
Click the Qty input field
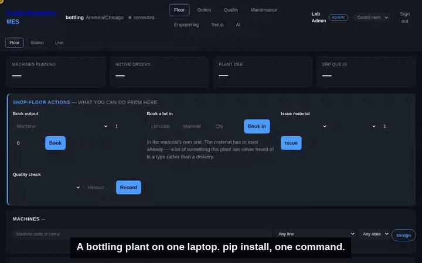tap(226, 126)
